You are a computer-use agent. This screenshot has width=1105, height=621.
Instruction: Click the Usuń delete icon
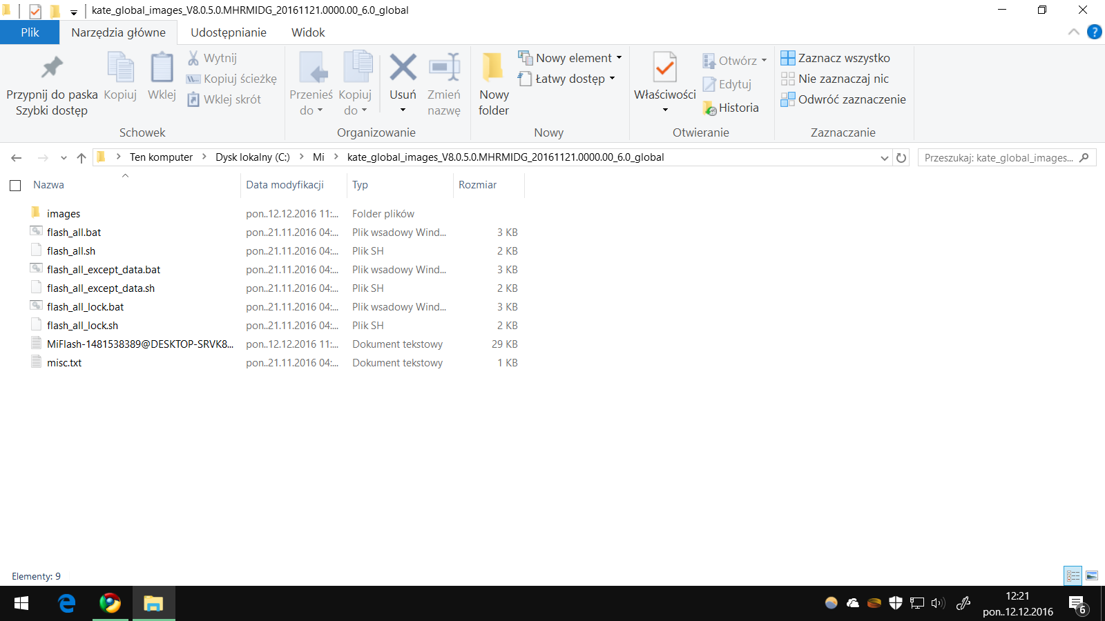pos(403,68)
